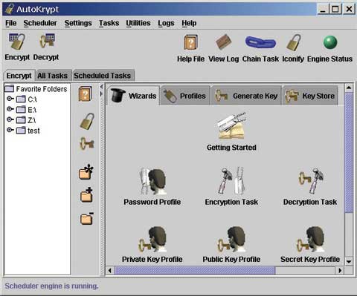
Task: Open the Scheduler menu
Action: pyautogui.click(x=40, y=23)
